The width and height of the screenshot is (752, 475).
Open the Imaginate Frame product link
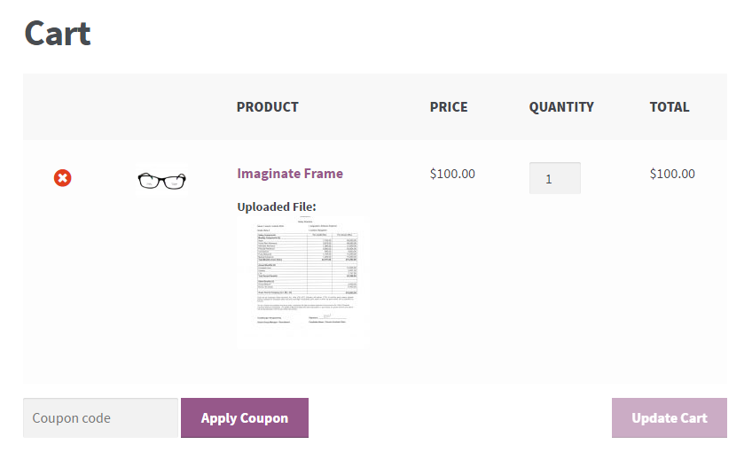tap(290, 174)
